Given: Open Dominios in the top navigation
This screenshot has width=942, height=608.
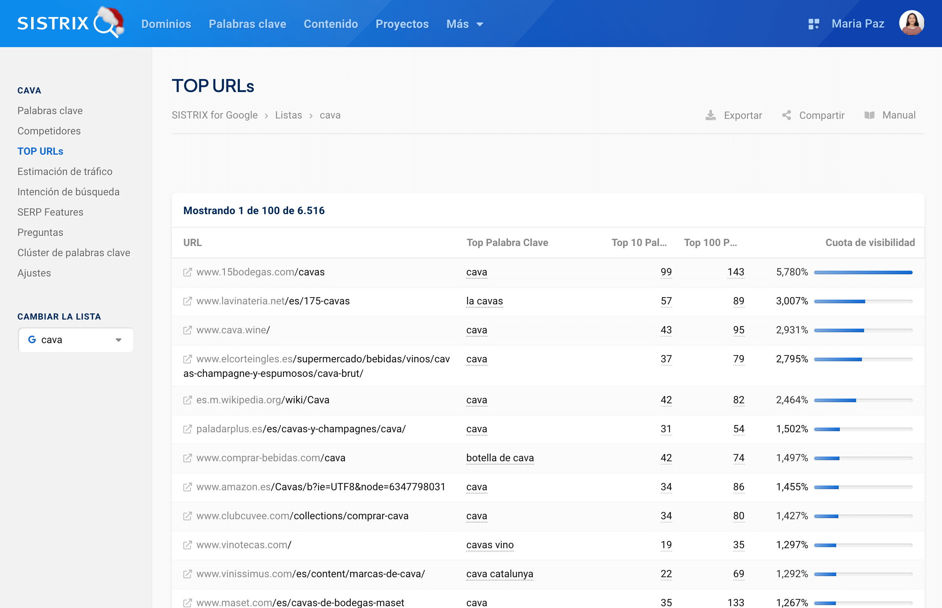Looking at the screenshot, I should 166,24.
